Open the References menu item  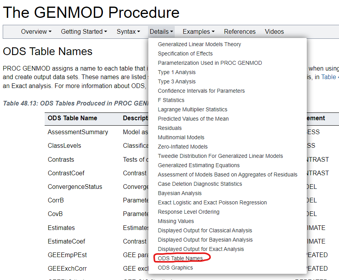[240, 32]
